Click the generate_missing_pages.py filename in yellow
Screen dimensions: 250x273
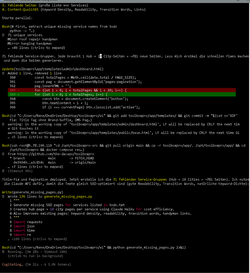68,197
